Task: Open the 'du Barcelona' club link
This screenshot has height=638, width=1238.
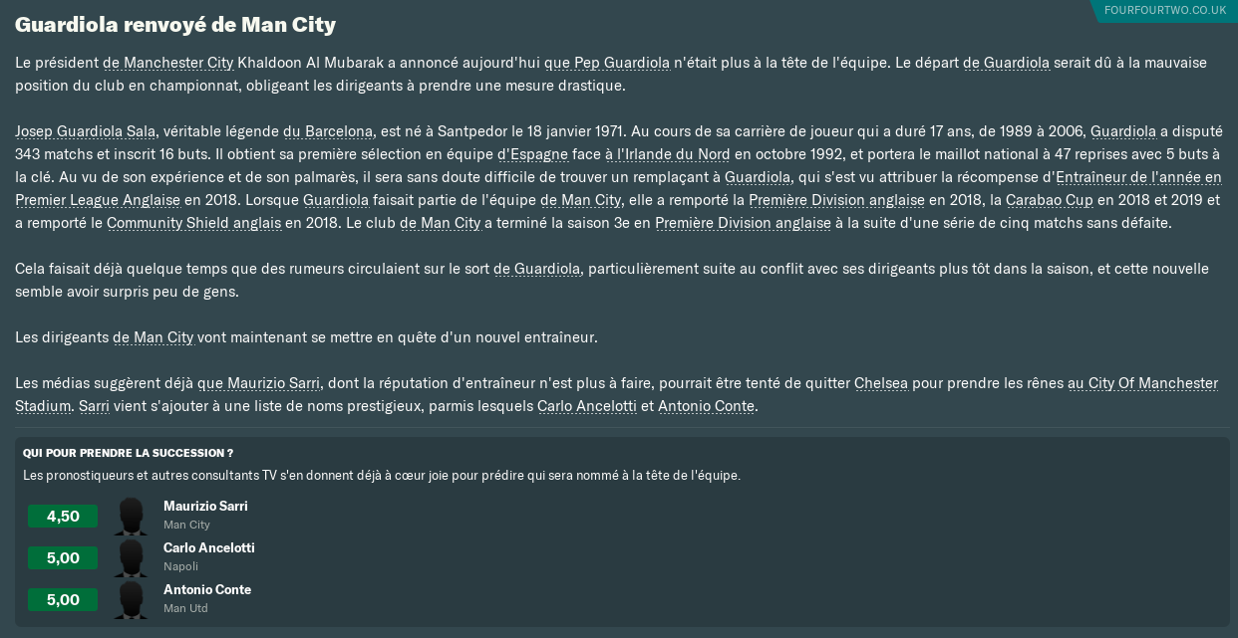Action: tap(328, 131)
